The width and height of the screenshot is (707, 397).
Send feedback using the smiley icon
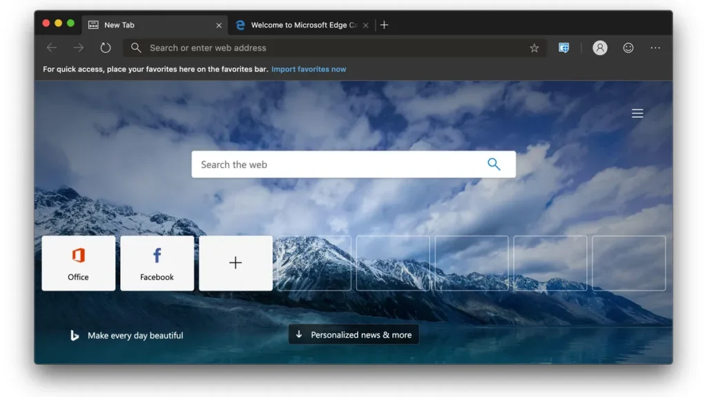point(628,48)
